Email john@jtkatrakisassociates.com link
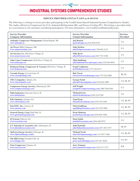Screen dimensions: 140x181 click(x=86, y=128)
